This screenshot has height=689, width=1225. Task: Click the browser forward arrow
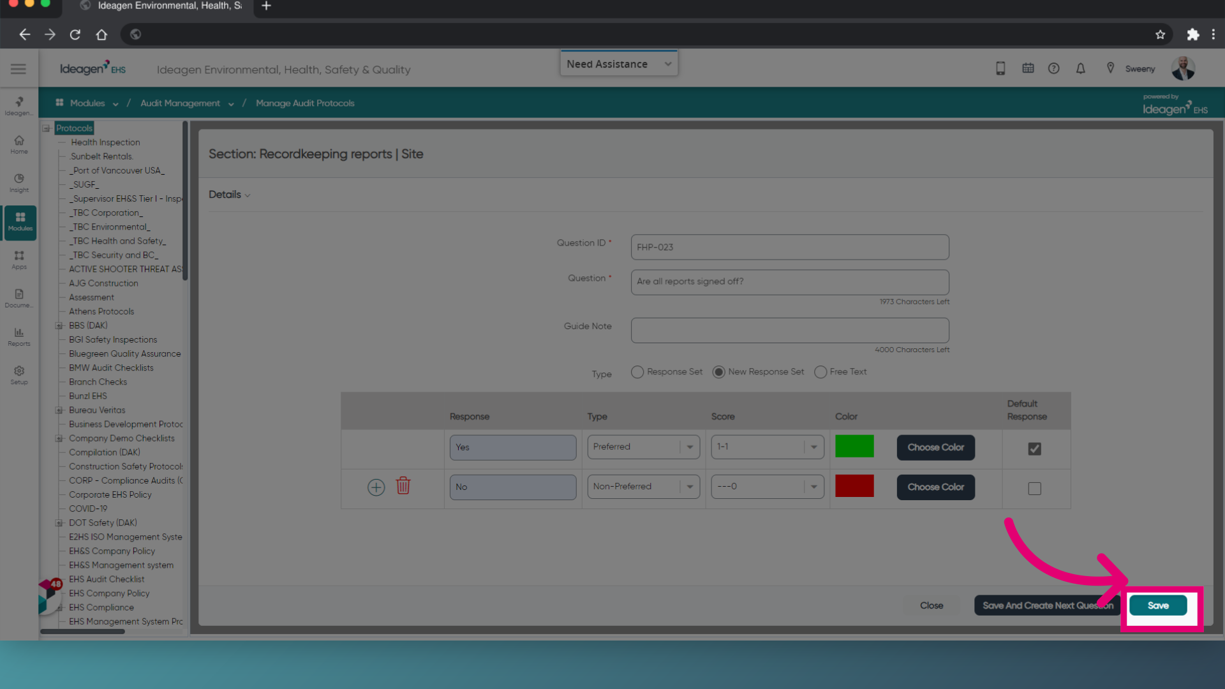coord(50,34)
